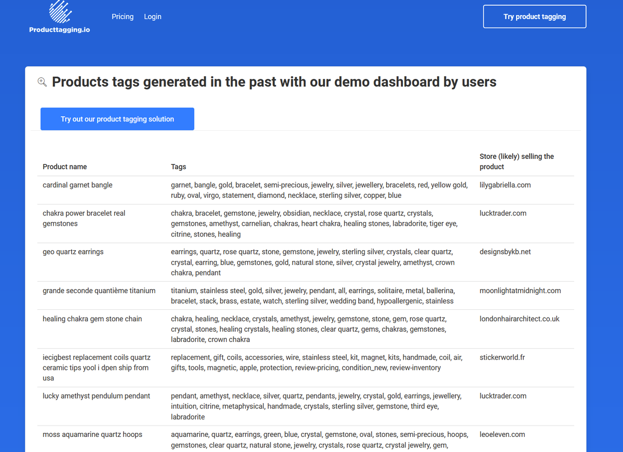Click the Try product tagging button
The image size is (623, 452).
(x=535, y=17)
